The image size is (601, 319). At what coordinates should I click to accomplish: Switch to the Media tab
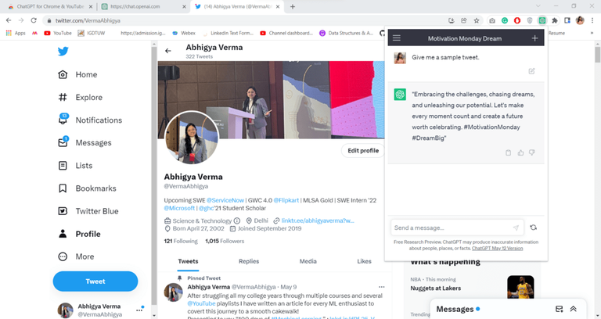click(308, 261)
